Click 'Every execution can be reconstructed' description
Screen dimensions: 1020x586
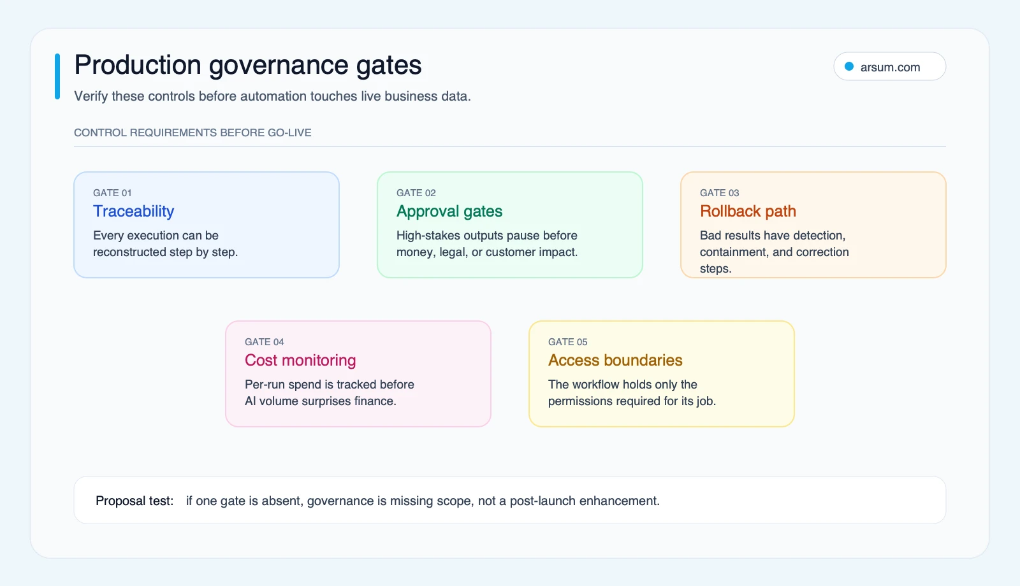tap(165, 244)
